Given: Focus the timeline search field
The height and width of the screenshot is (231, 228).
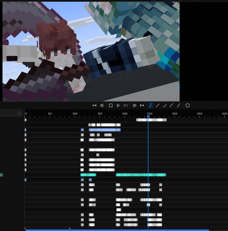Looking at the screenshot, I should (x=11, y=113).
